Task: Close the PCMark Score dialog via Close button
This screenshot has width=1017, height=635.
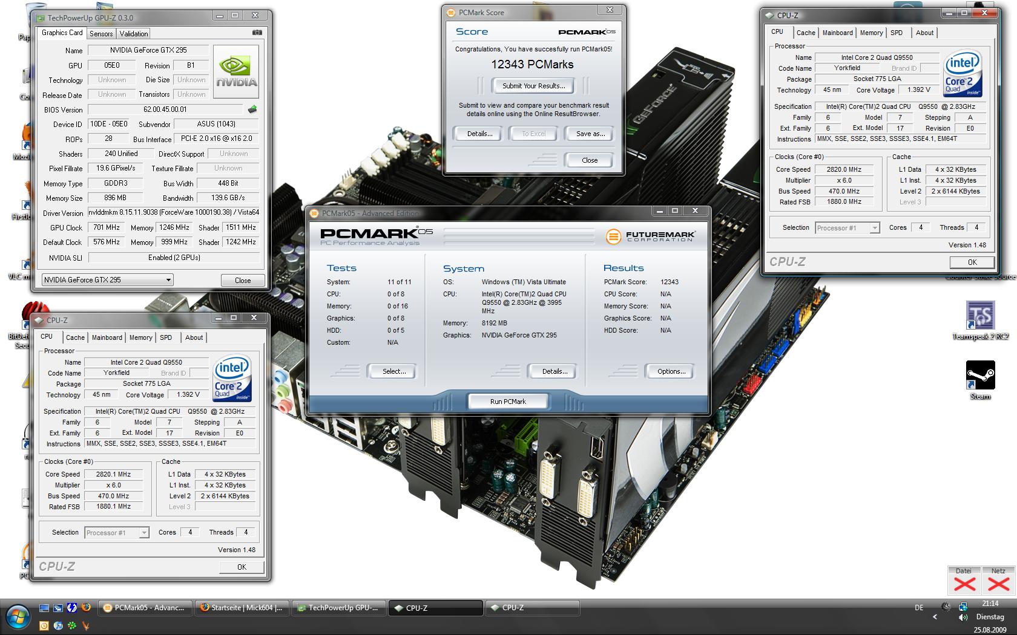Action: [590, 160]
